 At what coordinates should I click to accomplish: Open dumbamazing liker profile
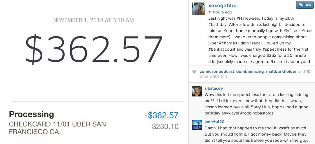[250, 71]
